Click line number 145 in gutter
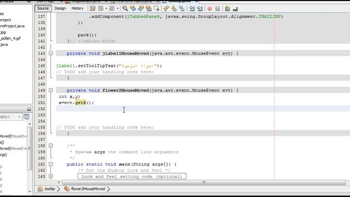The width and height of the screenshot is (350, 197). point(42,66)
